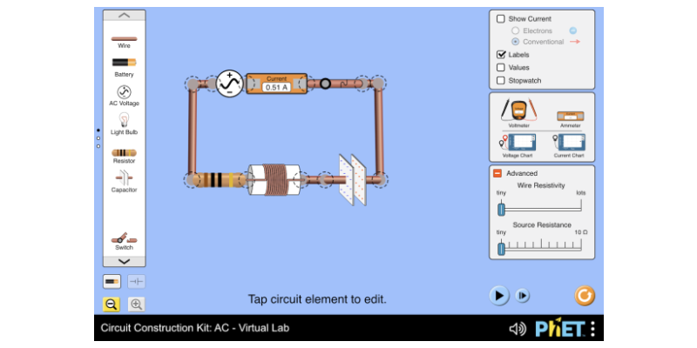Image resolution: width=697 pixels, height=348 pixels.
Task: Click the zoom out magnifier button
Action: [112, 304]
